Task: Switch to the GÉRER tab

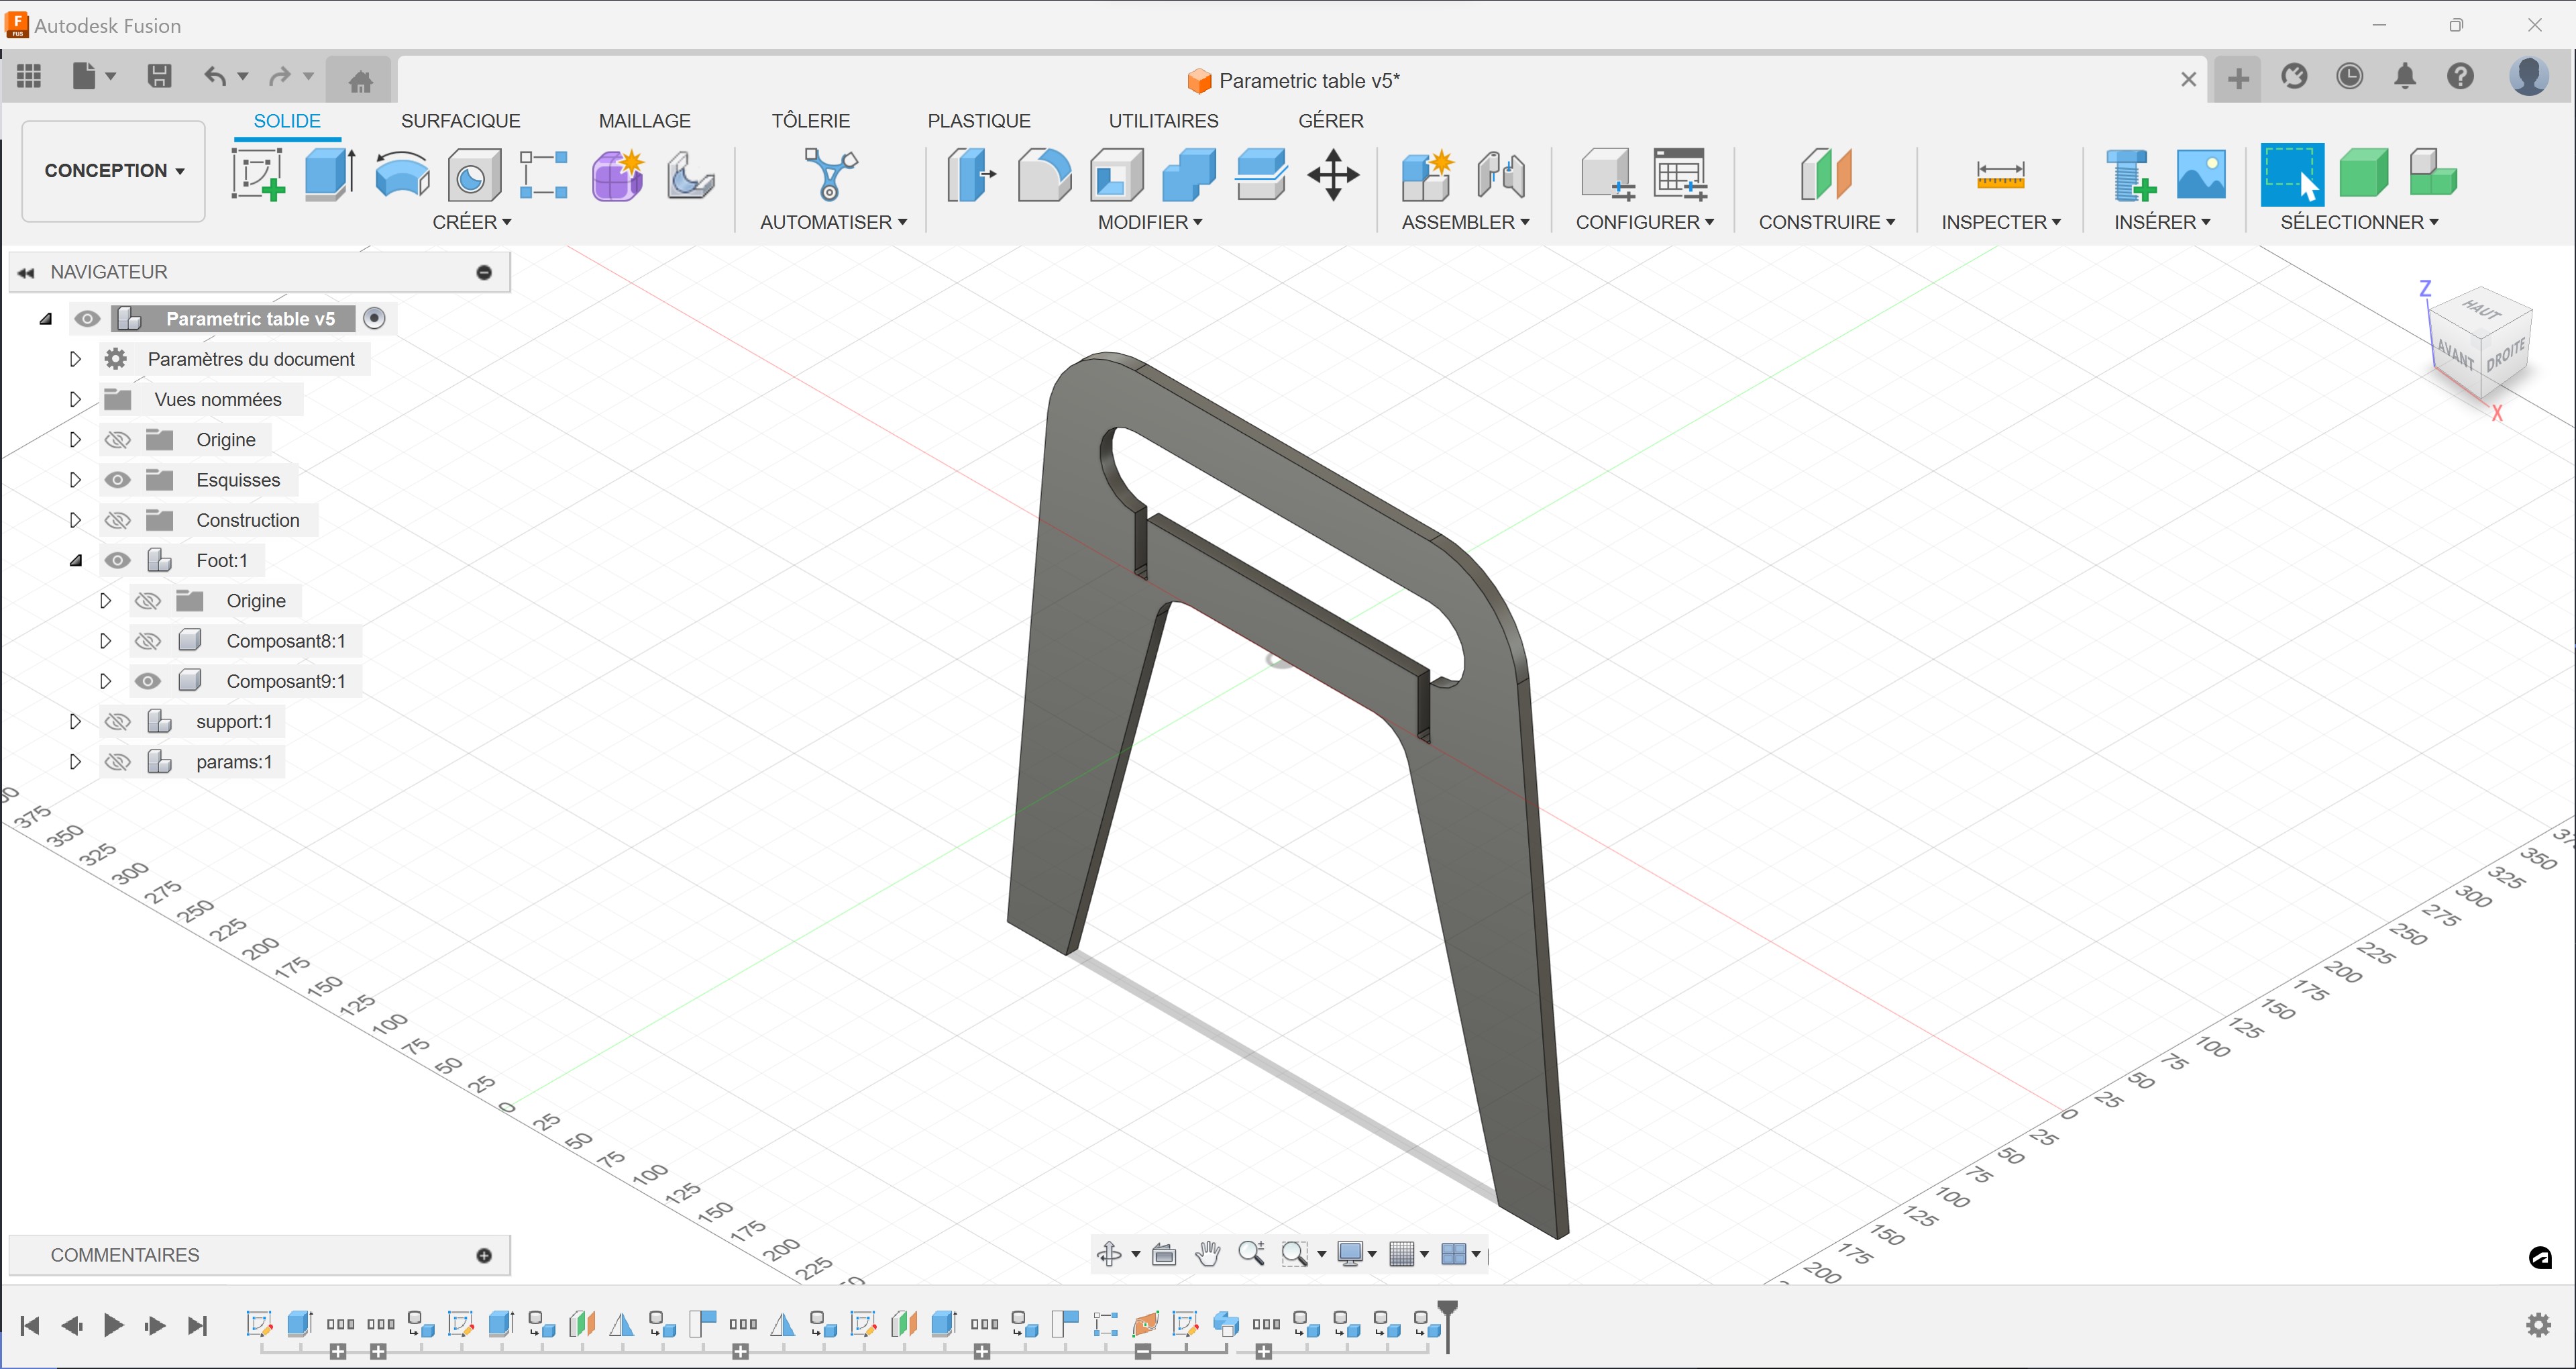Action: point(1330,120)
